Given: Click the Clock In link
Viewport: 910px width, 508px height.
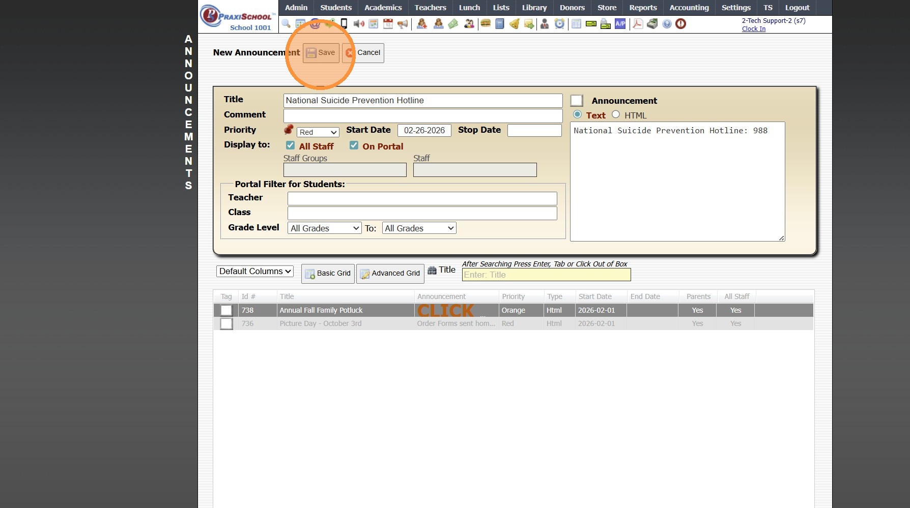Looking at the screenshot, I should click(754, 29).
